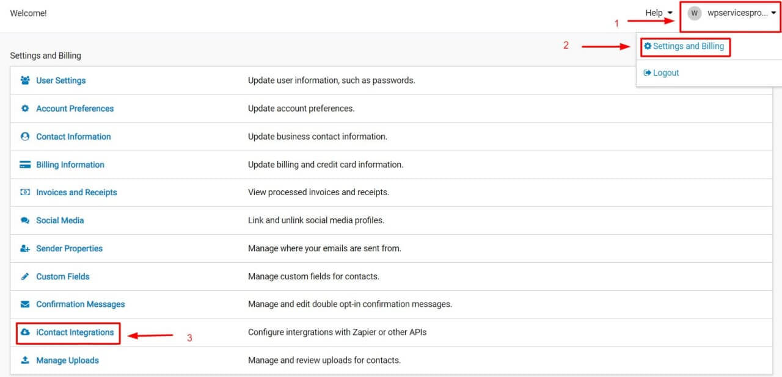Select the Account Preferences gear icon

24,108
